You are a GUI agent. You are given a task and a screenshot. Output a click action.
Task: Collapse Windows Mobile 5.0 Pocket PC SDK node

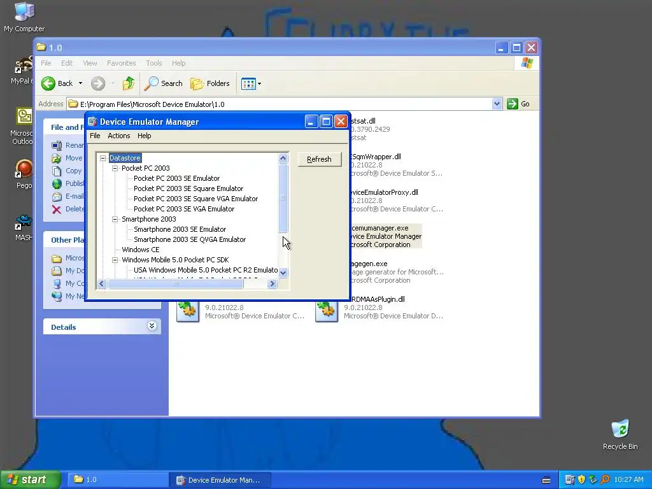point(115,260)
